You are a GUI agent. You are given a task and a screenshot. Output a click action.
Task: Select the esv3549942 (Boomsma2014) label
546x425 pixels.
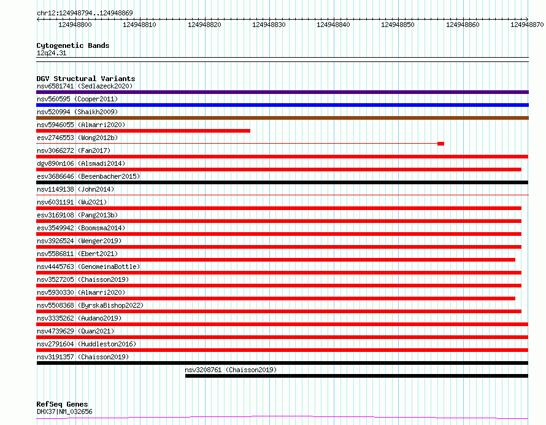(x=81, y=228)
